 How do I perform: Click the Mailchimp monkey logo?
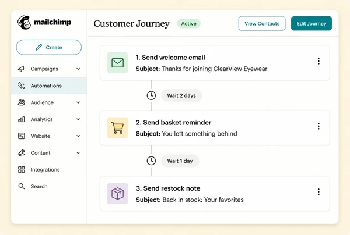click(x=24, y=23)
